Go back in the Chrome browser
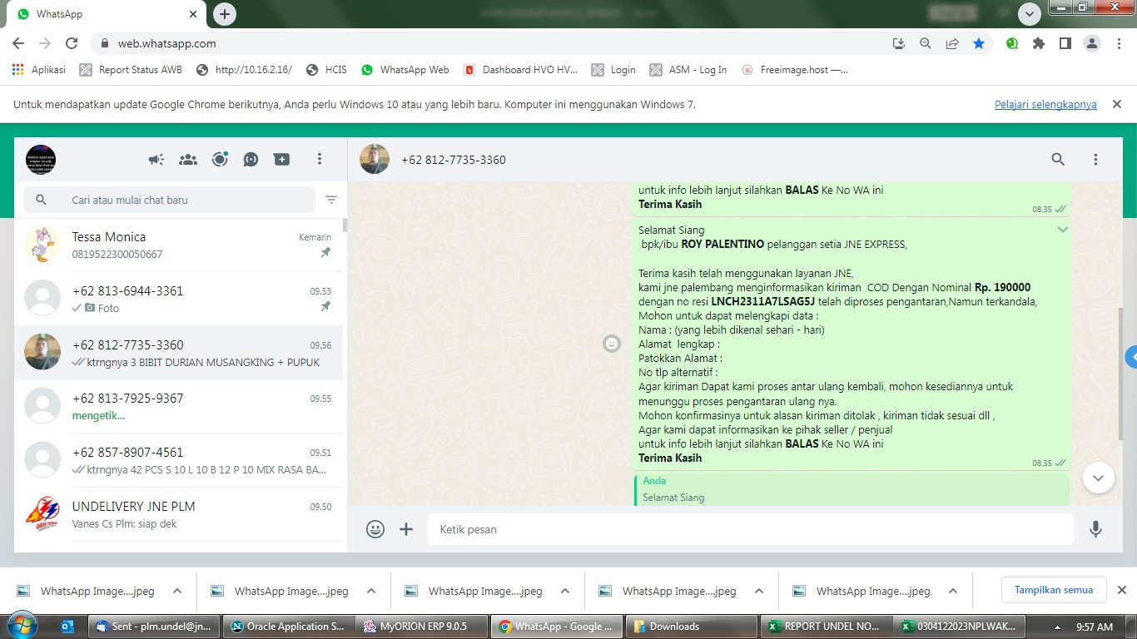The height and width of the screenshot is (639, 1137). (18, 43)
